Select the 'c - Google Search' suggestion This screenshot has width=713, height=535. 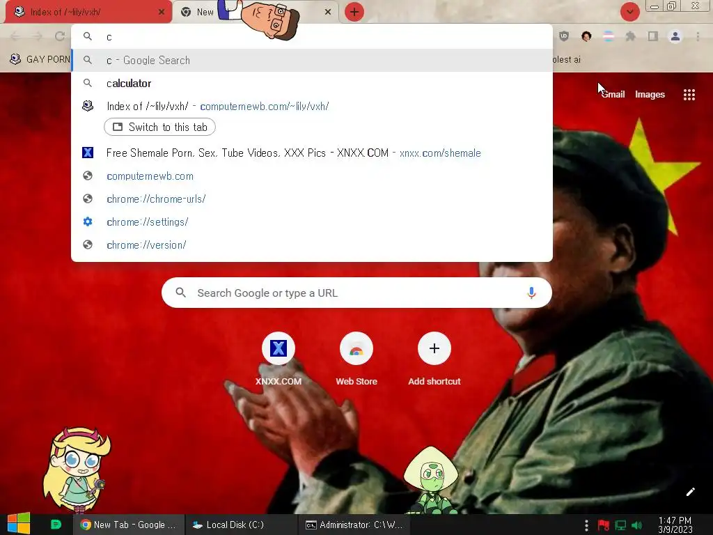coord(312,60)
